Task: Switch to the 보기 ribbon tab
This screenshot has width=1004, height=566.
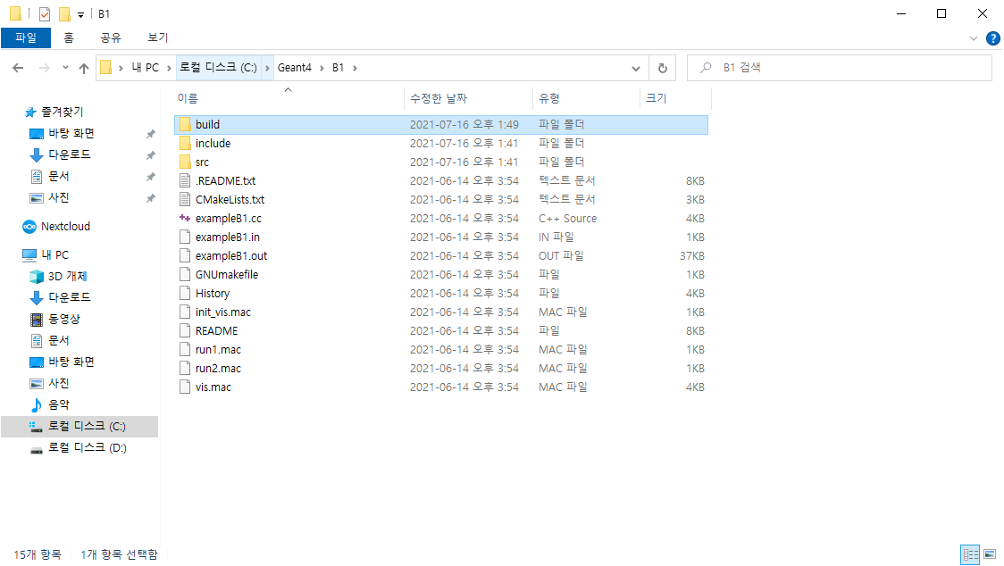Action: pyautogui.click(x=157, y=37)
